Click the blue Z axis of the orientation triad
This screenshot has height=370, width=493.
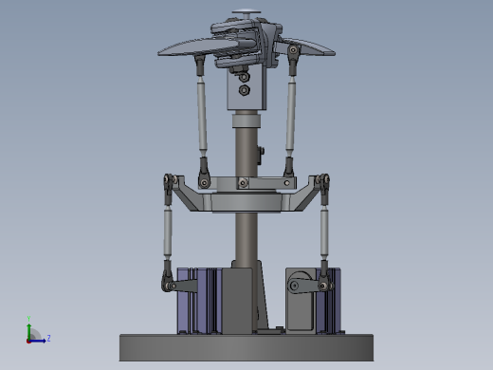click(x=39, y=341)
